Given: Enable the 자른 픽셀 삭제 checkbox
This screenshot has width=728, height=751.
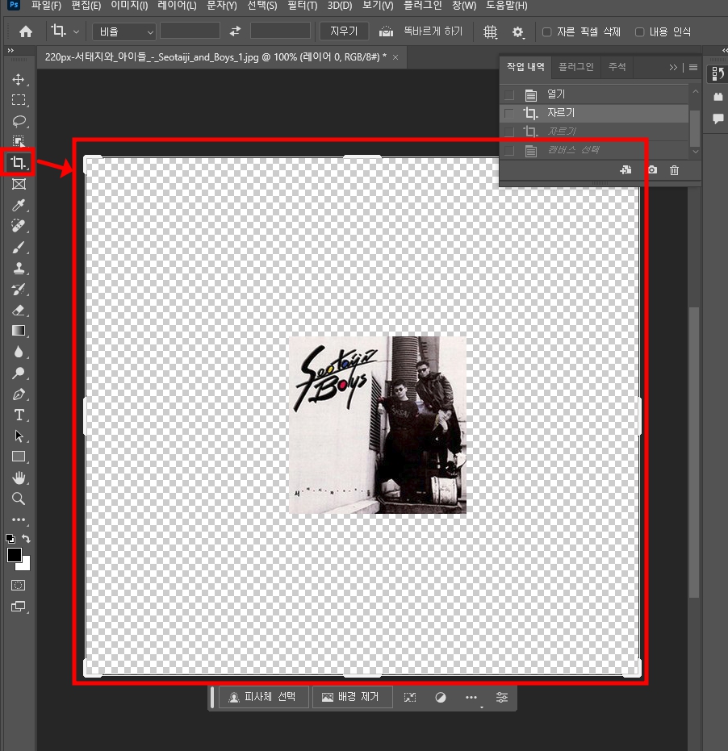Looking at the screenshot, I should [x=546, y=32].
